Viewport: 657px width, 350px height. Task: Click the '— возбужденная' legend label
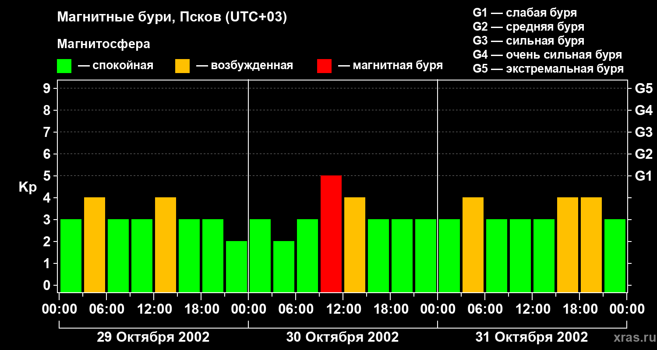coord(244,66)
